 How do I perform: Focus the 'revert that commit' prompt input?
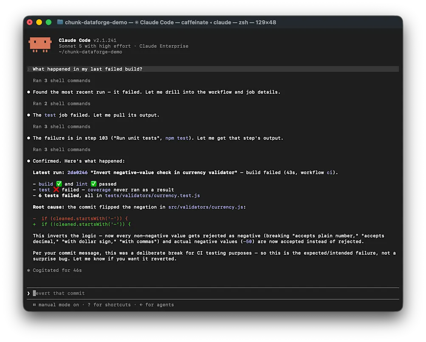coord(213,293)
